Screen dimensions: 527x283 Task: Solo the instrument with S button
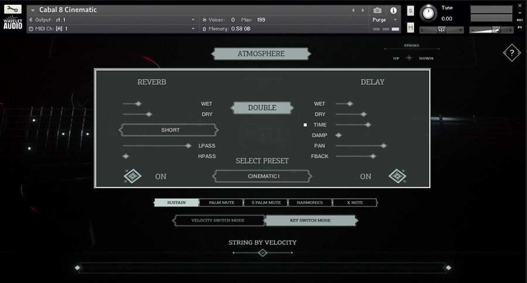point(410,11)
